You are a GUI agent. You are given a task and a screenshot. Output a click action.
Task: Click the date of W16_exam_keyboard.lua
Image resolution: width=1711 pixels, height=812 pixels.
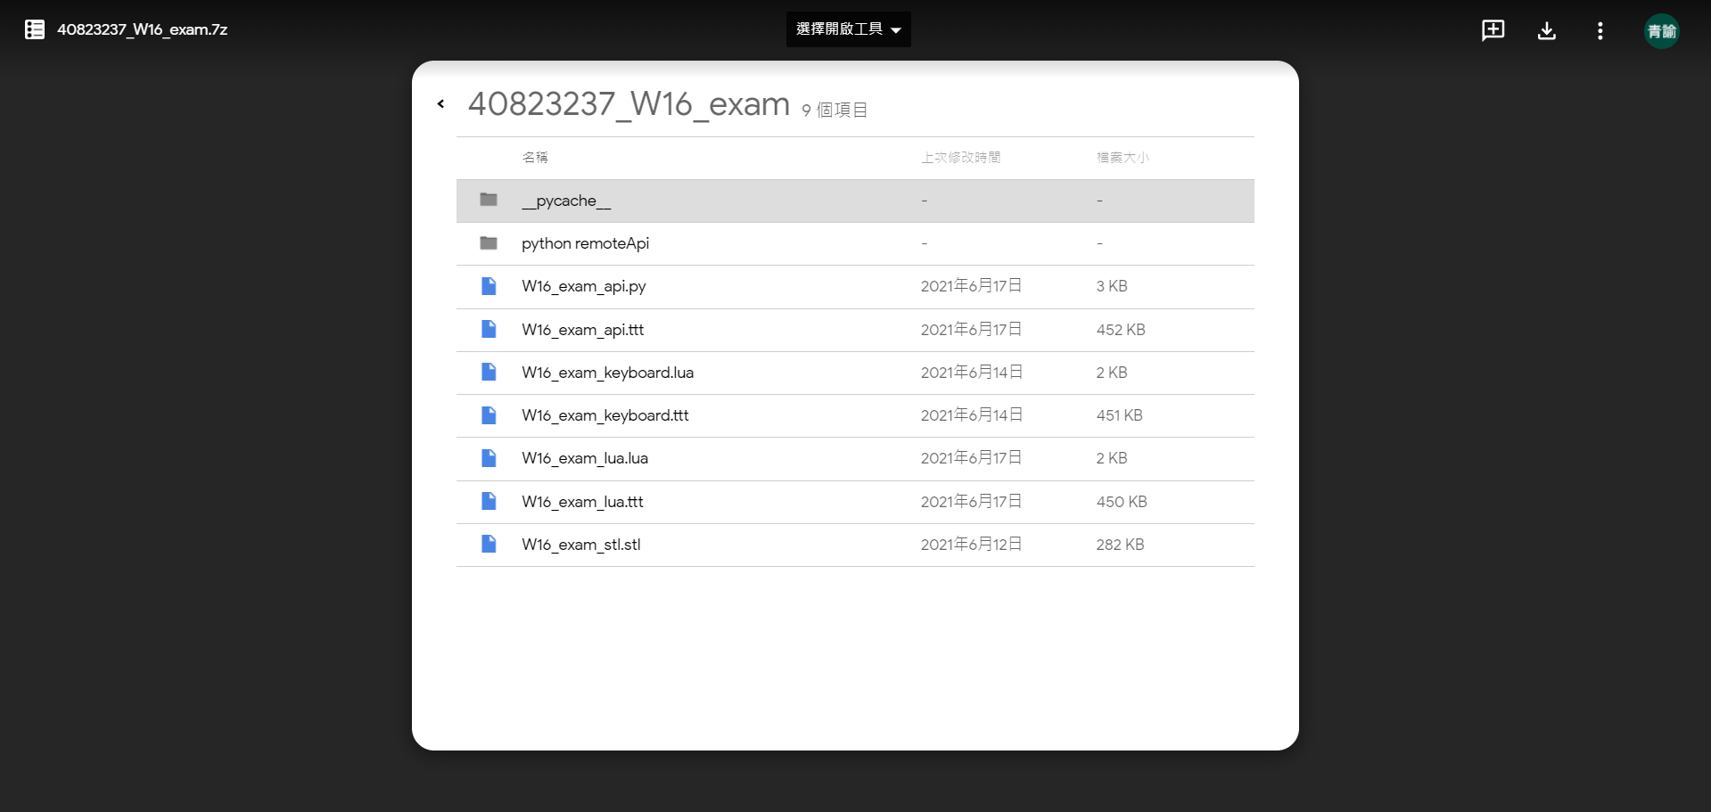971,373
